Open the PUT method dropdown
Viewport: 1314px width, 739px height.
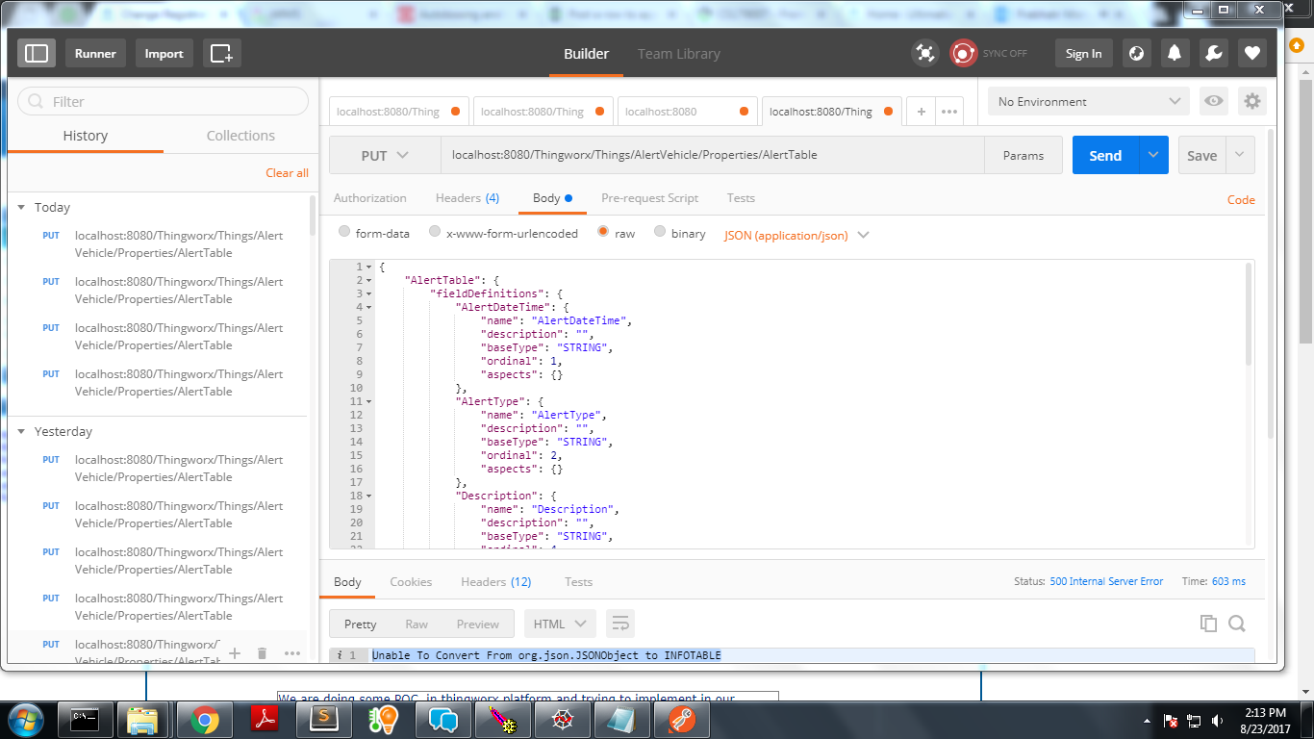385,155
